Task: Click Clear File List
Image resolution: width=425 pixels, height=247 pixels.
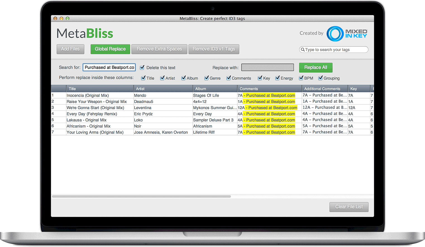Action: point(349,207)
